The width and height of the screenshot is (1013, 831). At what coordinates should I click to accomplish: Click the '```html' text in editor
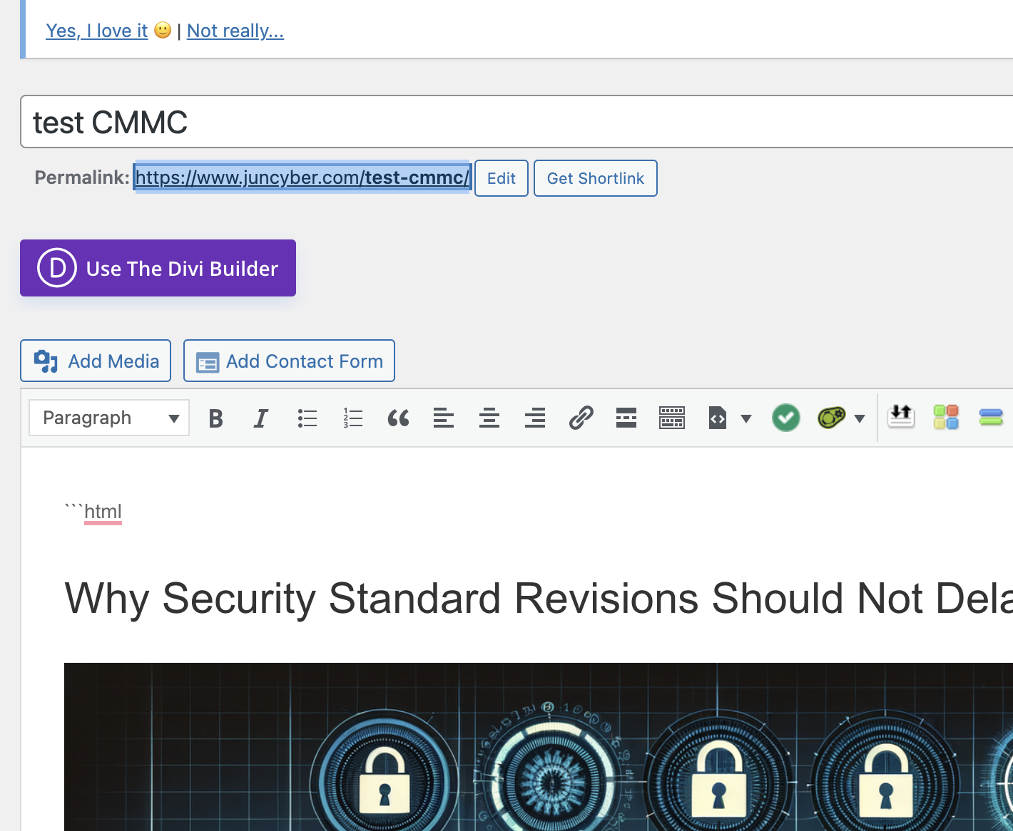click(93, 512)
